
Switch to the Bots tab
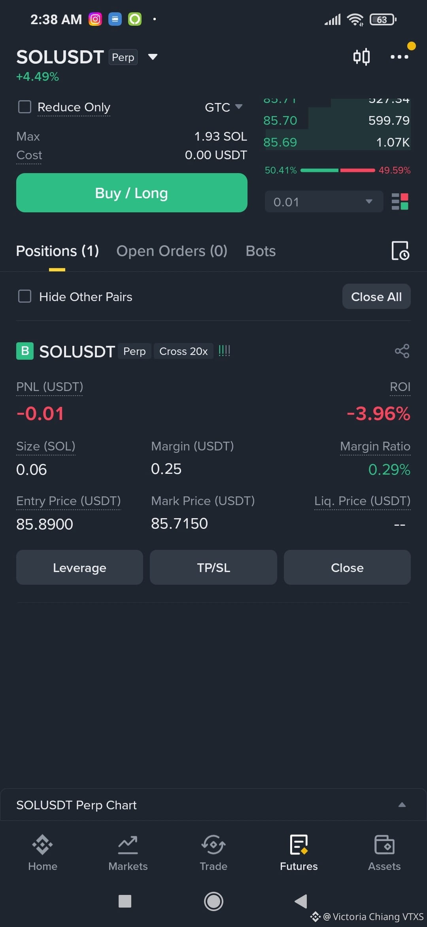tap(261, 251)
